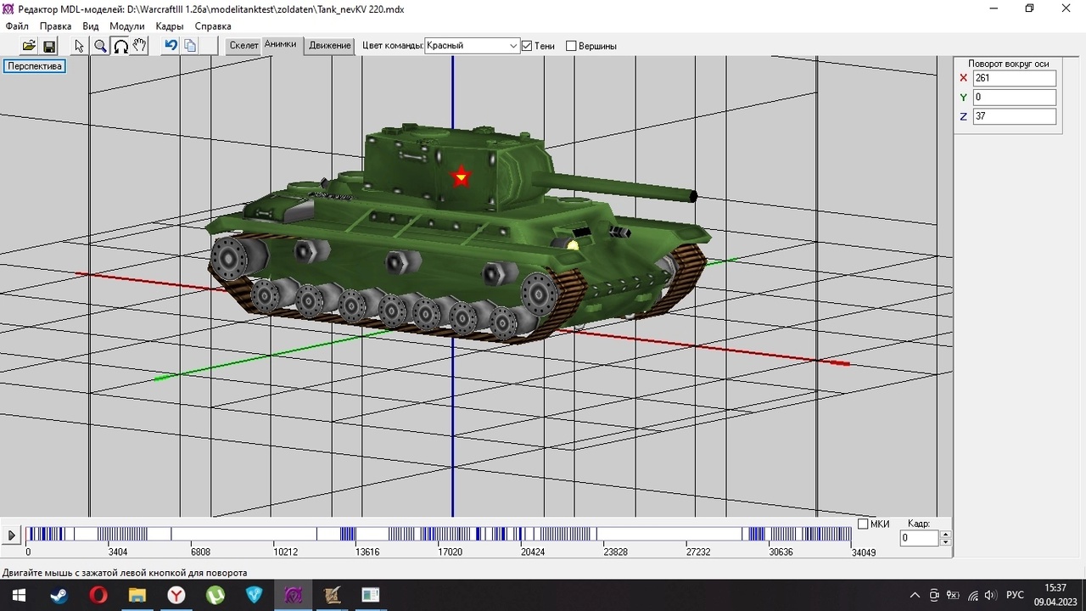Select the arrow pointer tool
The height and width of the screenshot is (611, 1086).
pos(80,46)
